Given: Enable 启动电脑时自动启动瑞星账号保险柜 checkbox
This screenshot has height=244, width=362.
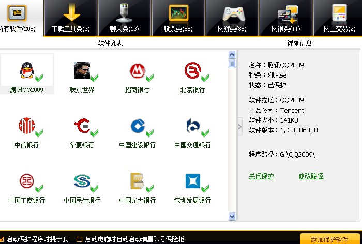Looking at the screenshot, I should pyautogui.click(x=79, y=239).
